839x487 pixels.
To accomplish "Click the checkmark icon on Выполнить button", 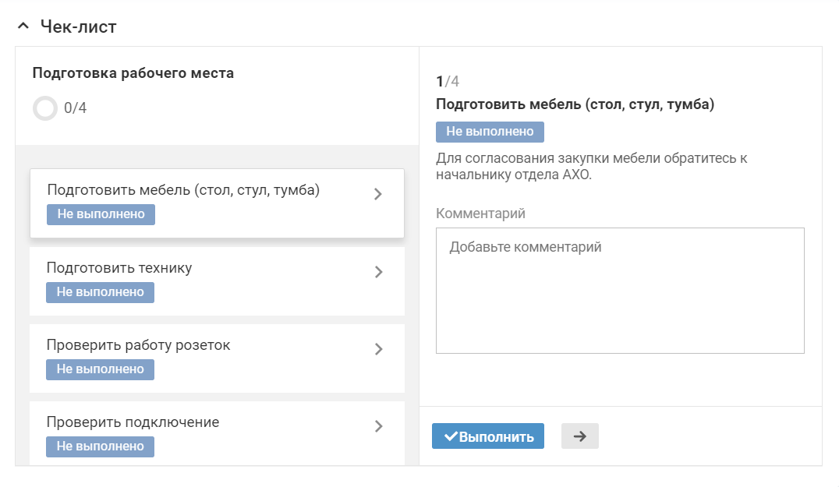I will tap(450, 436).
